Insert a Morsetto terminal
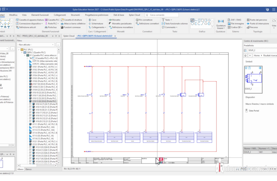This screenshot has height=181, width=277. pos(114,20)
